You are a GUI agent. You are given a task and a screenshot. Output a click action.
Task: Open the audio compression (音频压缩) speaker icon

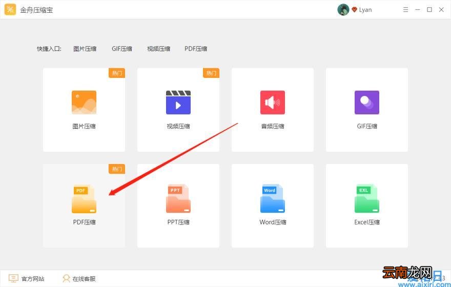[x=273, y=102]
